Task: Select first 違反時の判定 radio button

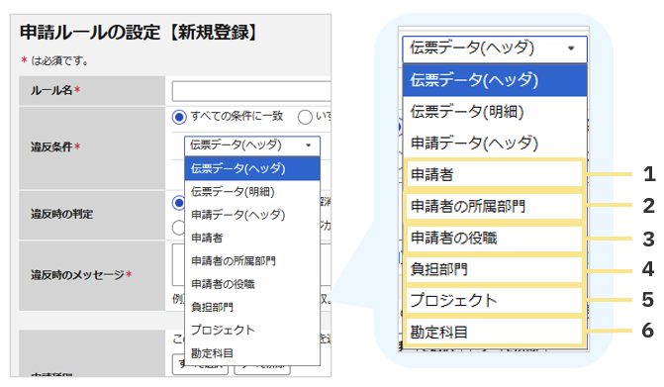Action: click(179, 203)
